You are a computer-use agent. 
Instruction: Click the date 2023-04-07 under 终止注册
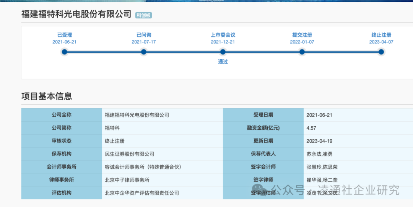pyautogui.click(x=381, y=42)
